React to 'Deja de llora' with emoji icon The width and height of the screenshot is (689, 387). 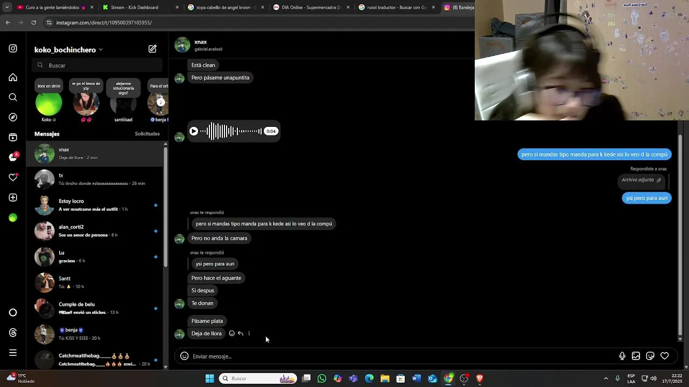click(x=231, y=333)
